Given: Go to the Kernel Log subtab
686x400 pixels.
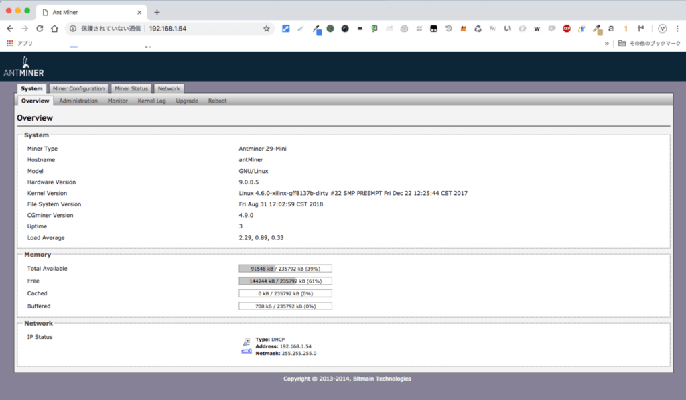Looking at the screenshot, I should tap(151, 101).
